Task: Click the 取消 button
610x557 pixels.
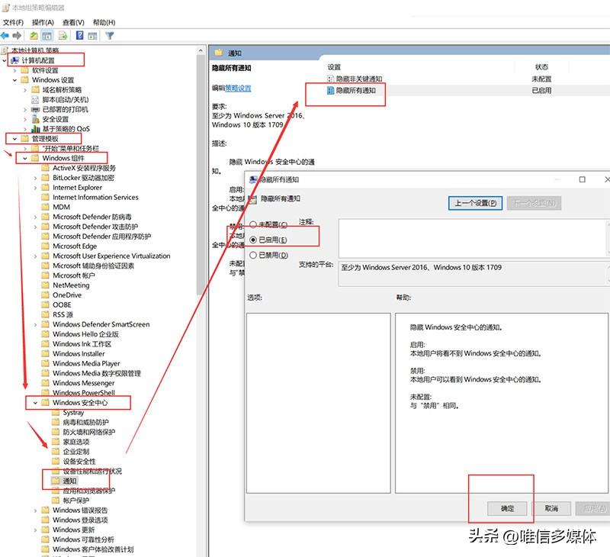Action: point(551,508)
